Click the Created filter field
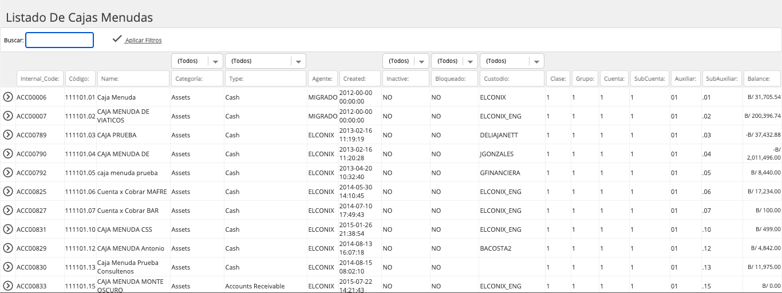This screenshot has height=293, width=782. click(x=360, y=78)
